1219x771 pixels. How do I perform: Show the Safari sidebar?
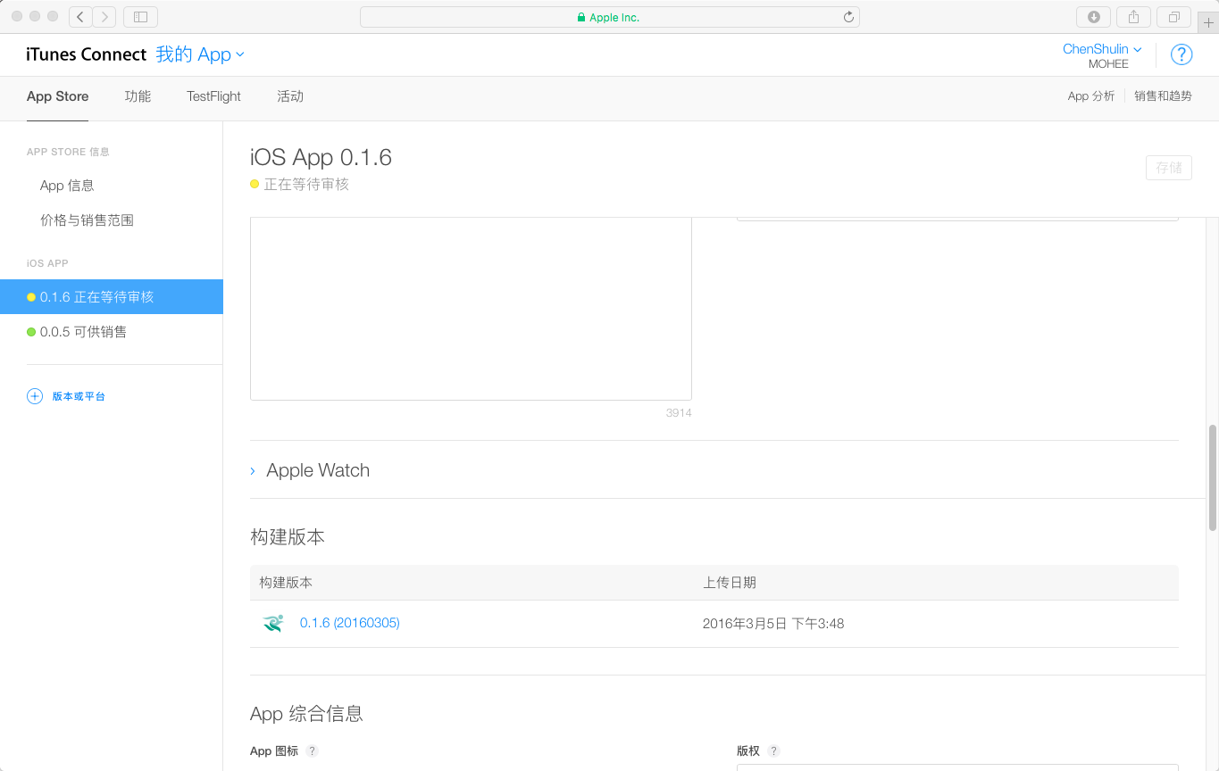(x=140, y=16)
